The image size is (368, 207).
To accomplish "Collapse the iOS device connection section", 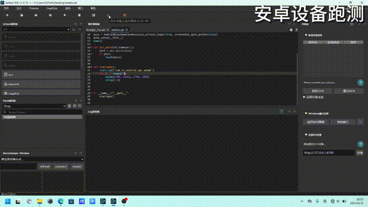I will coord(306,135).
